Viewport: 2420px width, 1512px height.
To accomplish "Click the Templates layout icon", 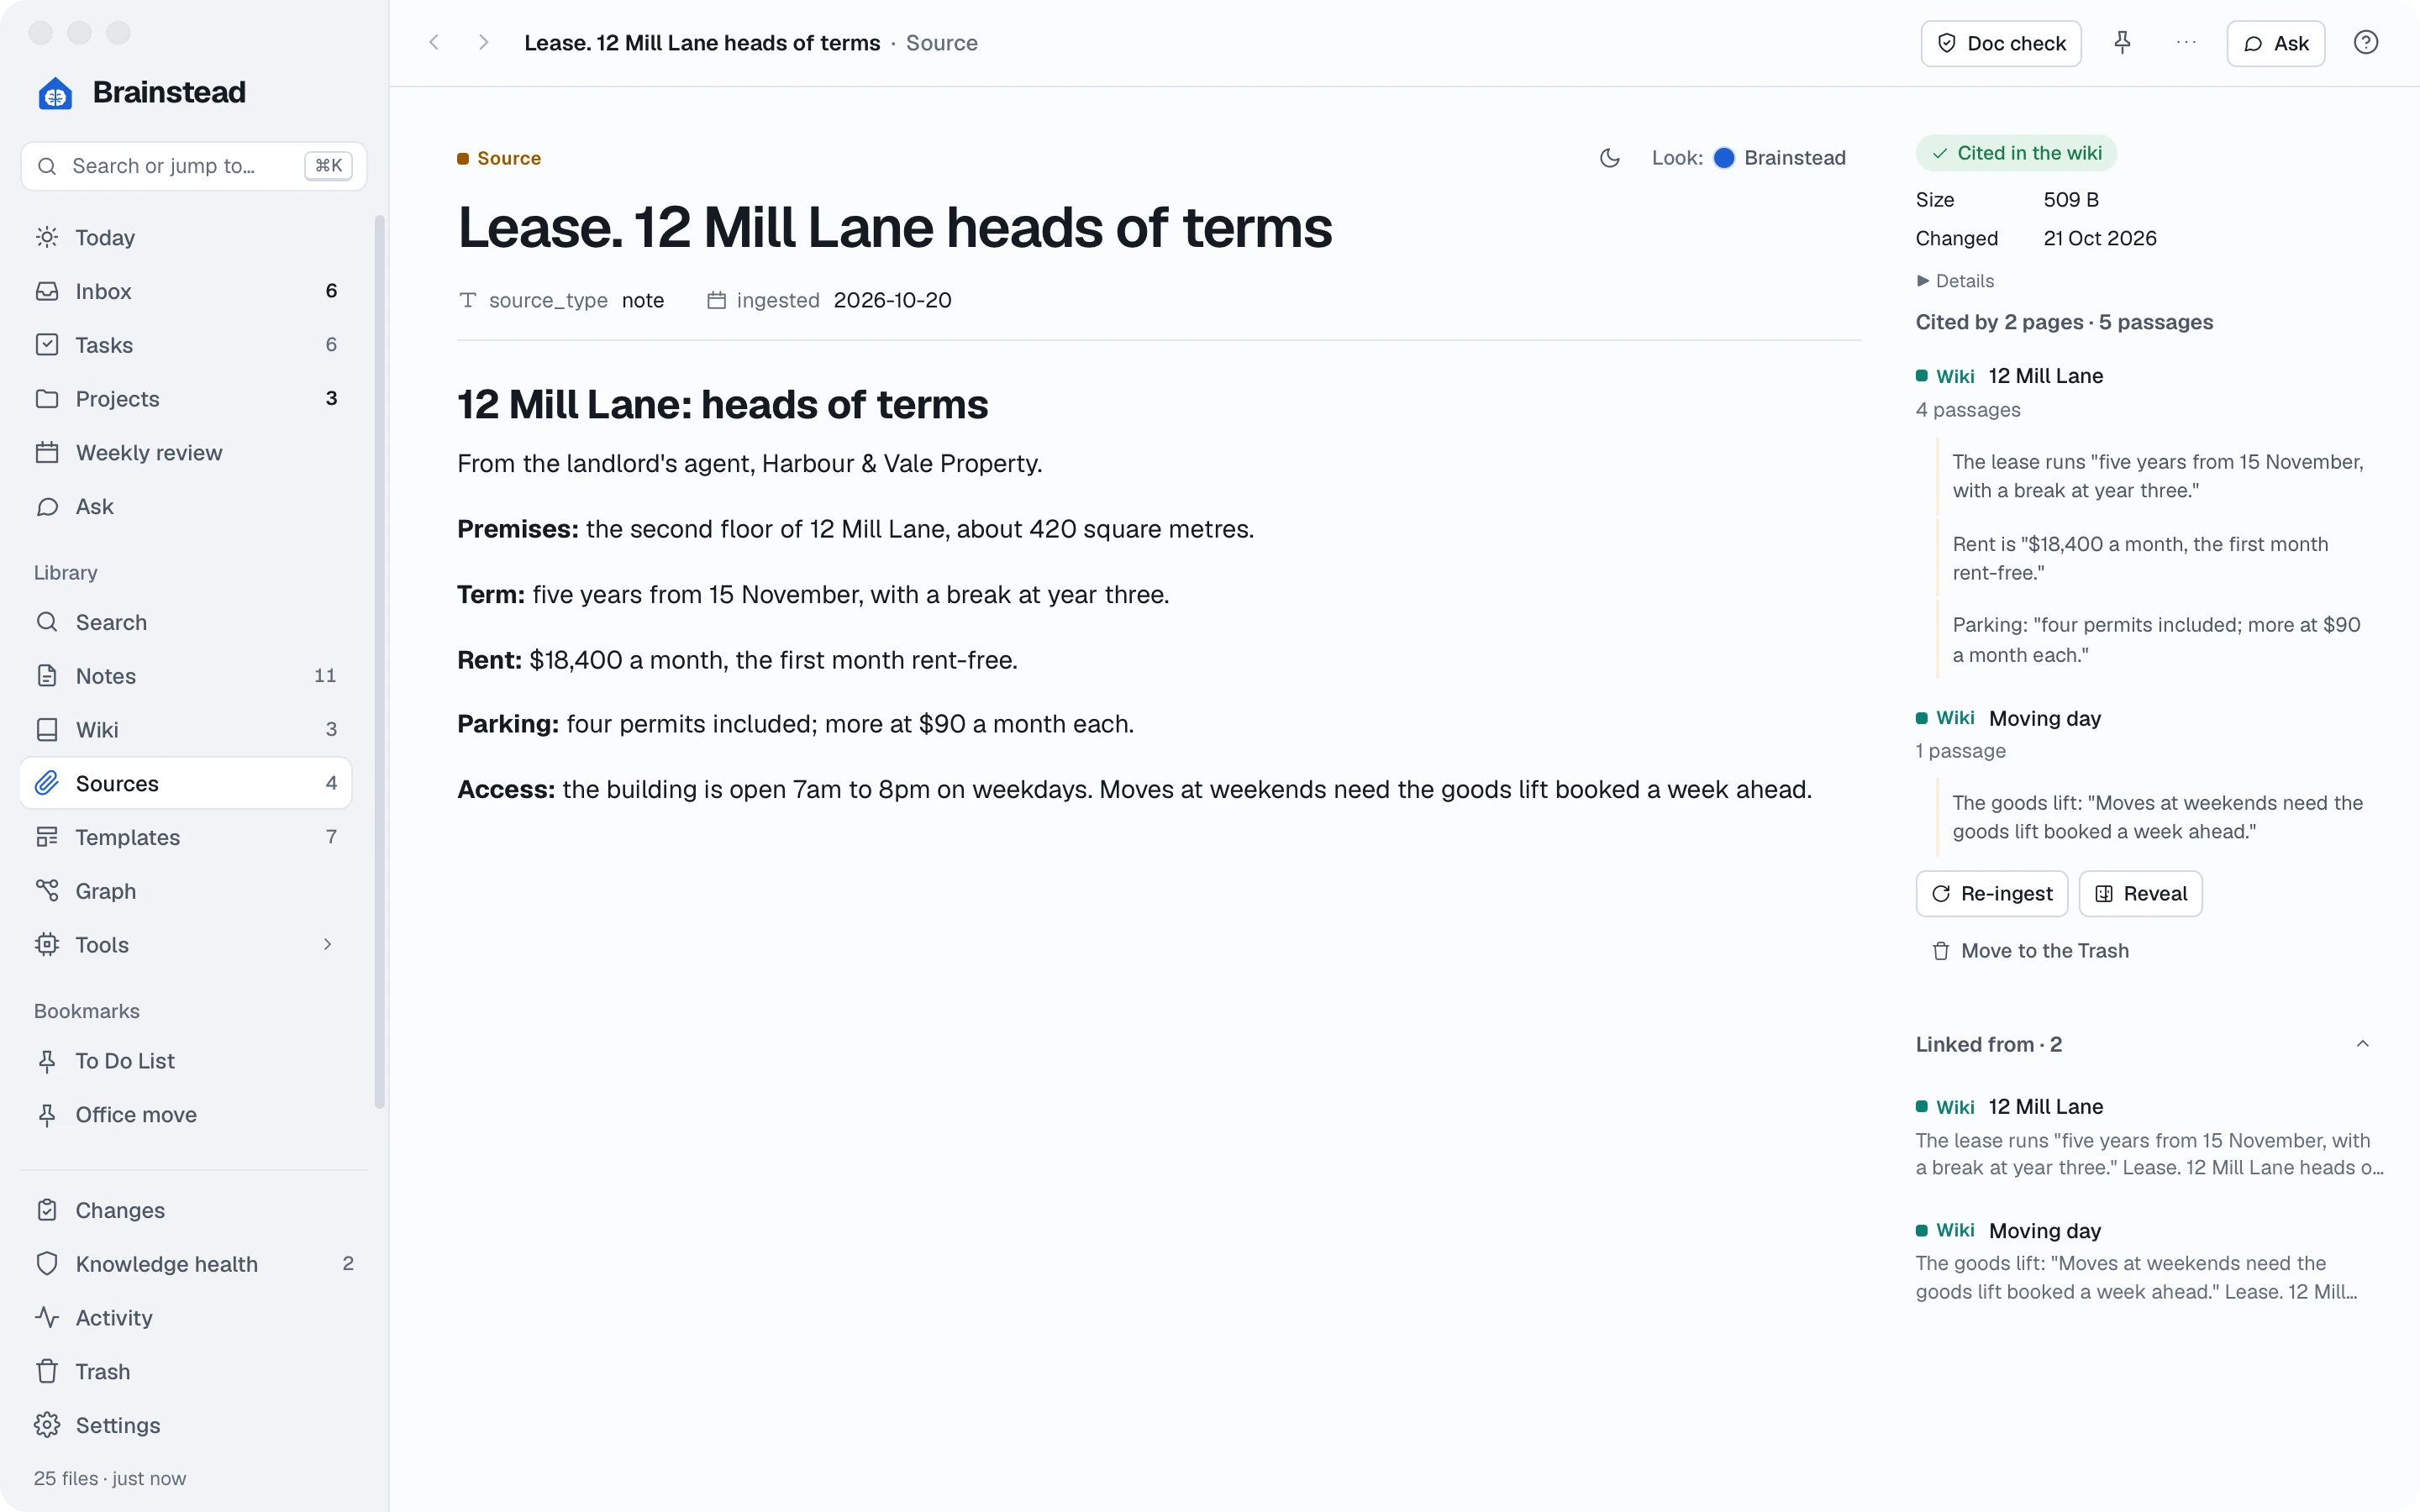I will click(x=47, y=837).
